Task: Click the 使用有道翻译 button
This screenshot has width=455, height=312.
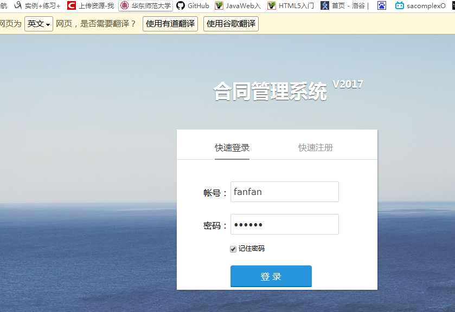Action: [170, 24]
